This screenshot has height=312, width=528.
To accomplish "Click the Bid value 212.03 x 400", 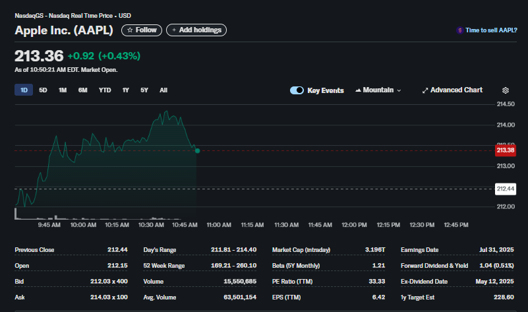I will click(109, 282).
